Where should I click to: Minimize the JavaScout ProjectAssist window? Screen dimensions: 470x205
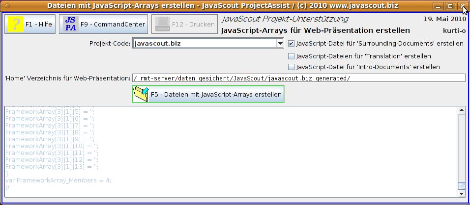coord(439,6)
